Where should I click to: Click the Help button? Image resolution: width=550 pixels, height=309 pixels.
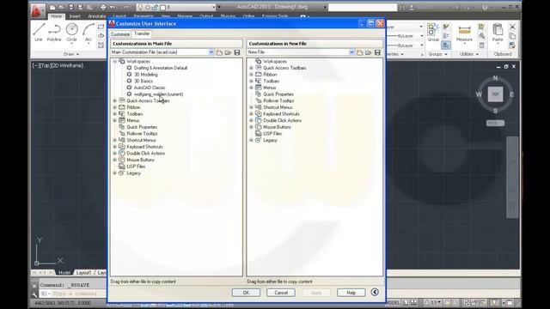click(351, 293)
